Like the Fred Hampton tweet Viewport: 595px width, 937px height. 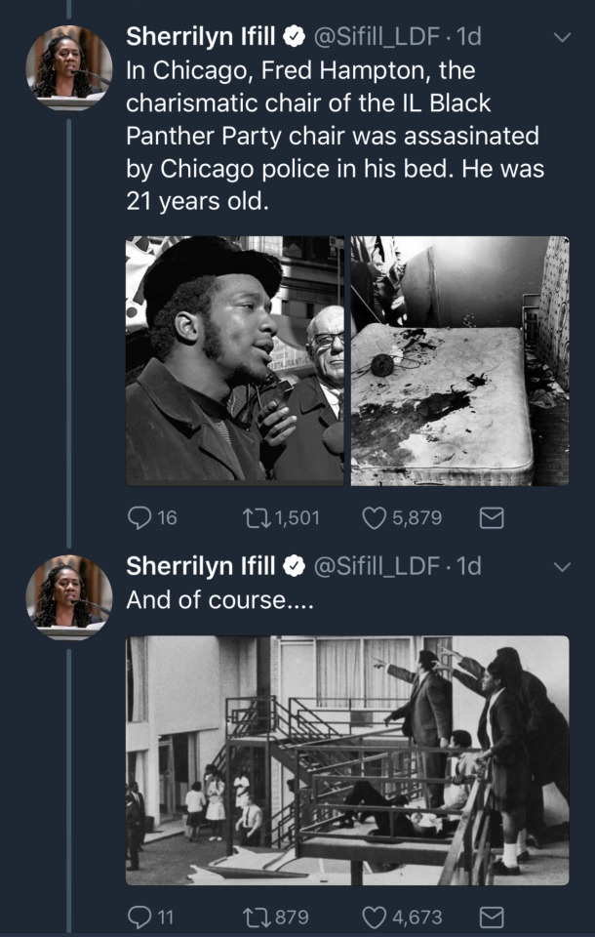click(x=375, y=517)
